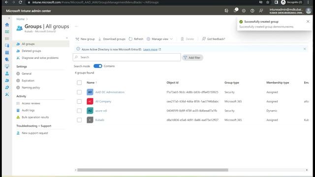Open Apps grid icon in left rail
The width and height of the screenshot is (315, 177).
coord(7,53)
